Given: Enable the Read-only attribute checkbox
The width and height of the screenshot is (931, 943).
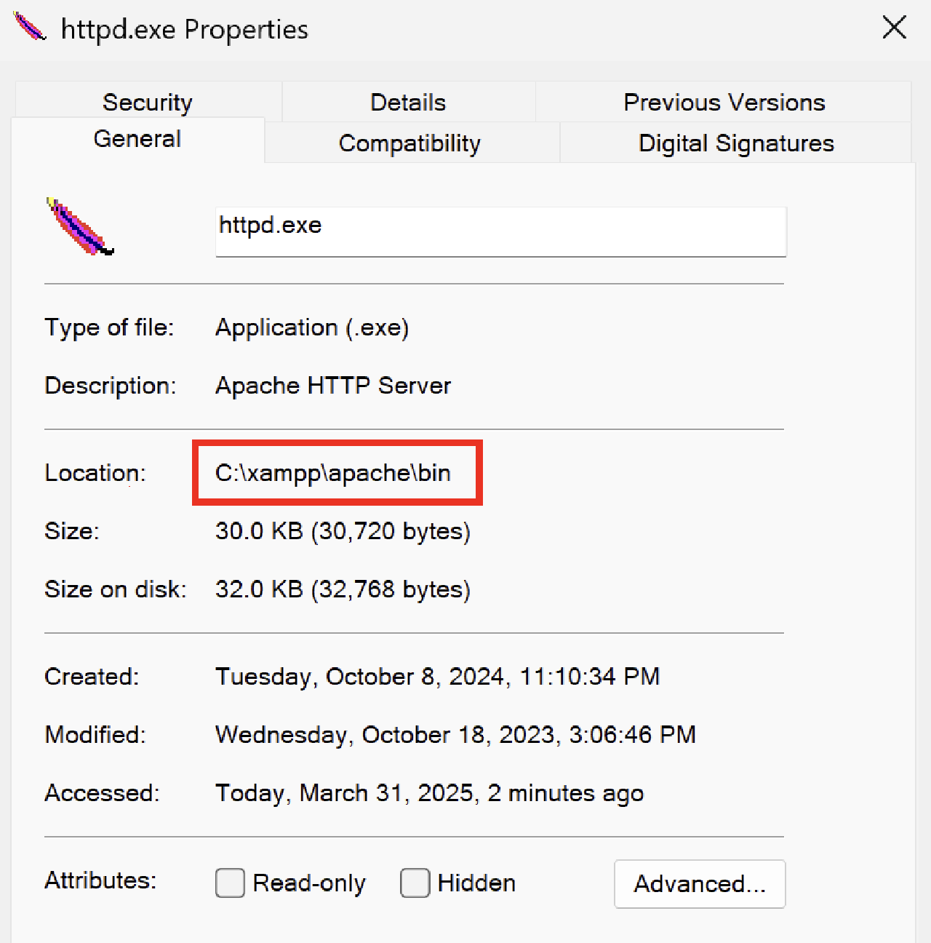Looking at the screenshot, I should pos(231,883).
